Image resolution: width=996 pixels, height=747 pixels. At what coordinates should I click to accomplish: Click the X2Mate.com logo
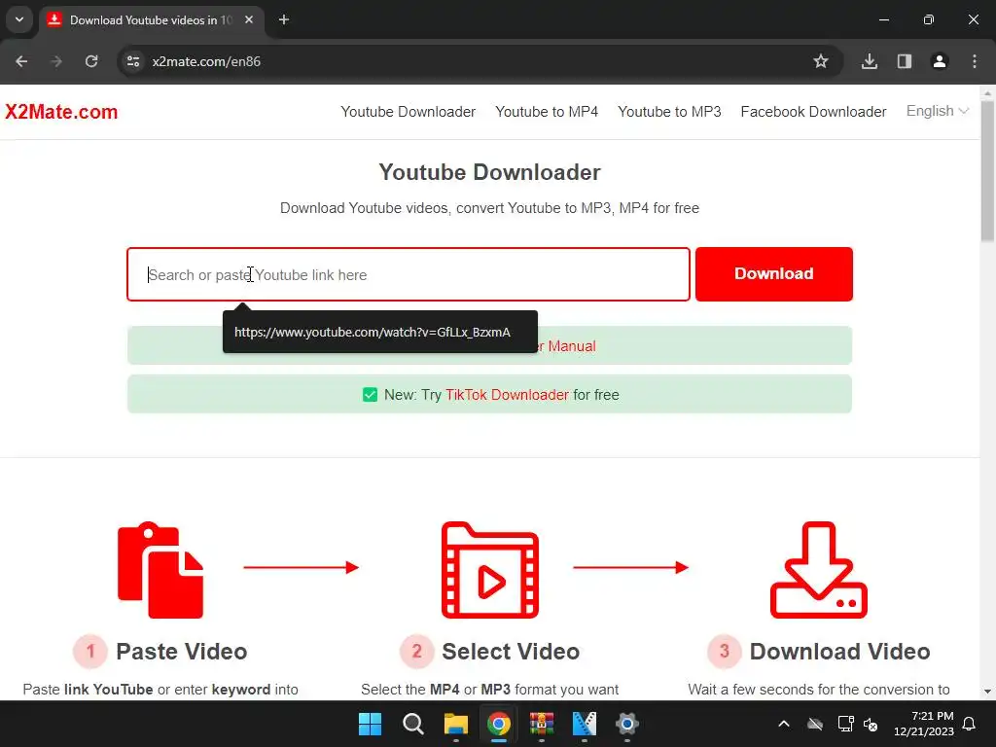[x=61, y=112]
